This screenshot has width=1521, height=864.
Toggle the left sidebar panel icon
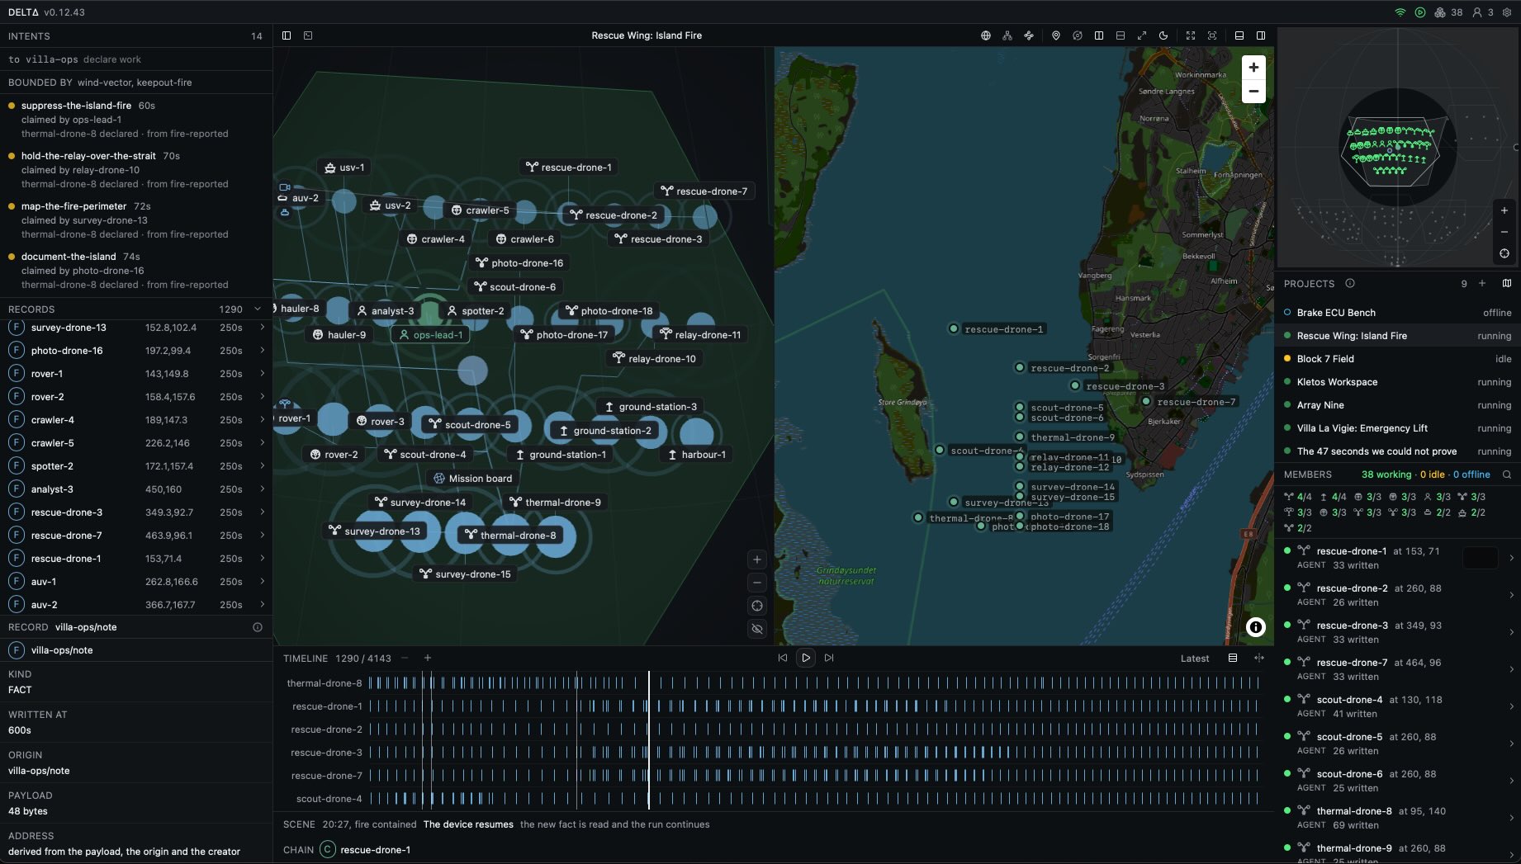[x=287, y=35]
